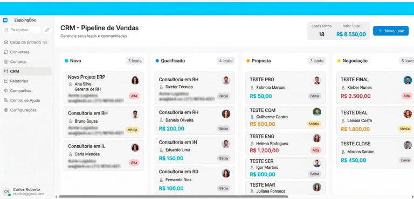Click the Alta priority tag on TESTE ENG
414x199 pixels.
click(316, 150)
